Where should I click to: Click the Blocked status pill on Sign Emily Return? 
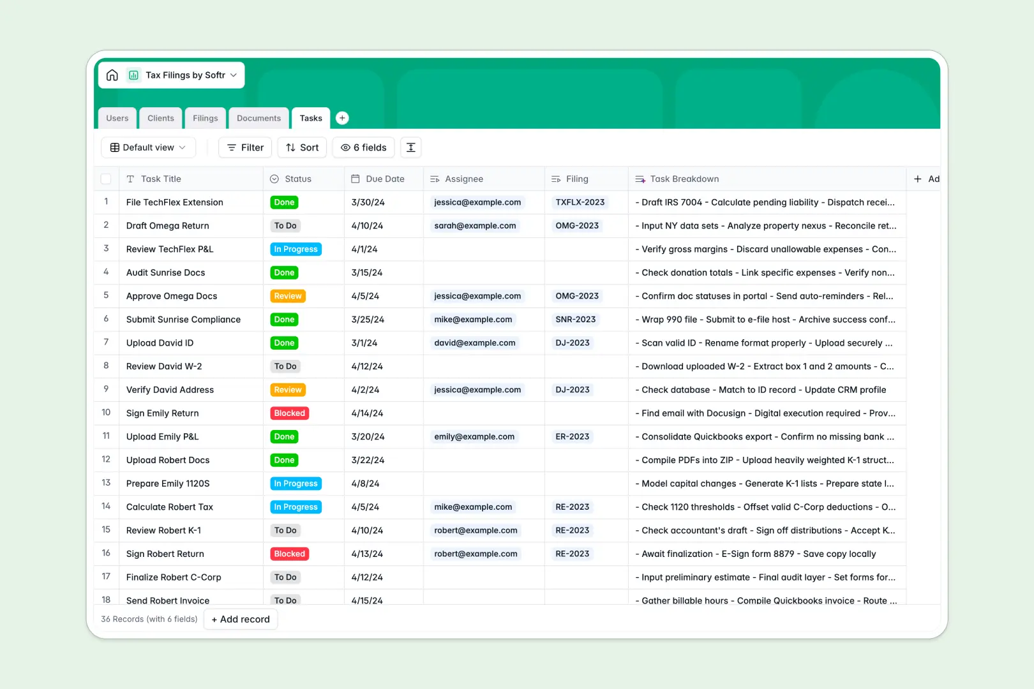click(x=289, y=413)
